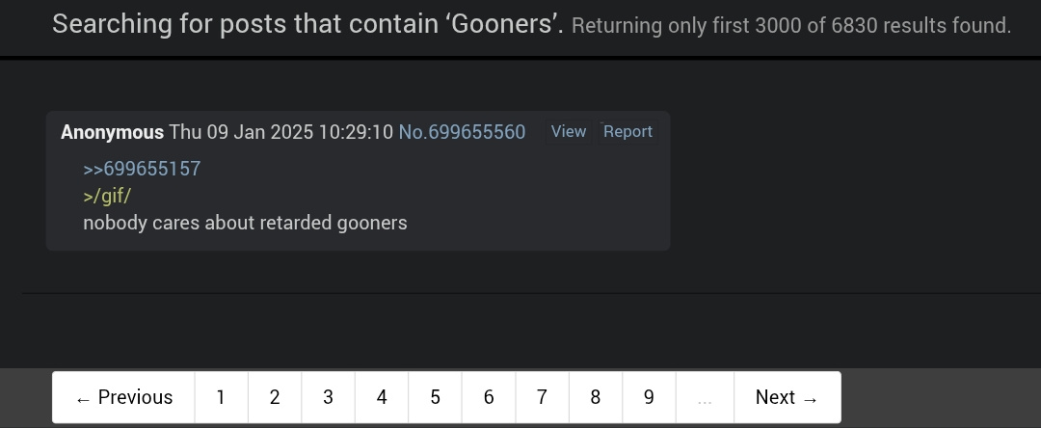Select page 2 in pagination
1041x428 pixels.
(275, 397)
